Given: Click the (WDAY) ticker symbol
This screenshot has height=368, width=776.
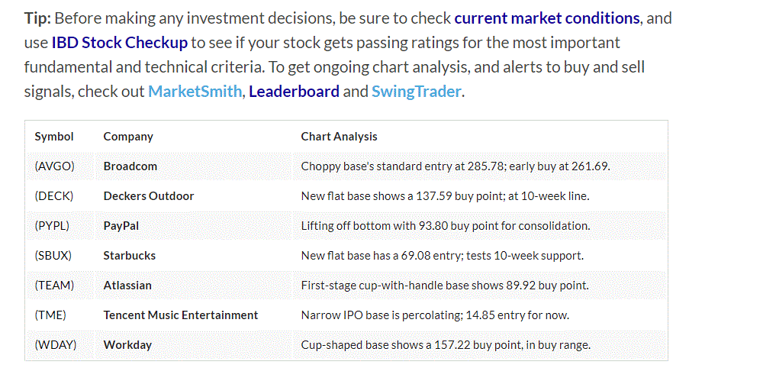Looking at the screenshot, I should 56,345.
